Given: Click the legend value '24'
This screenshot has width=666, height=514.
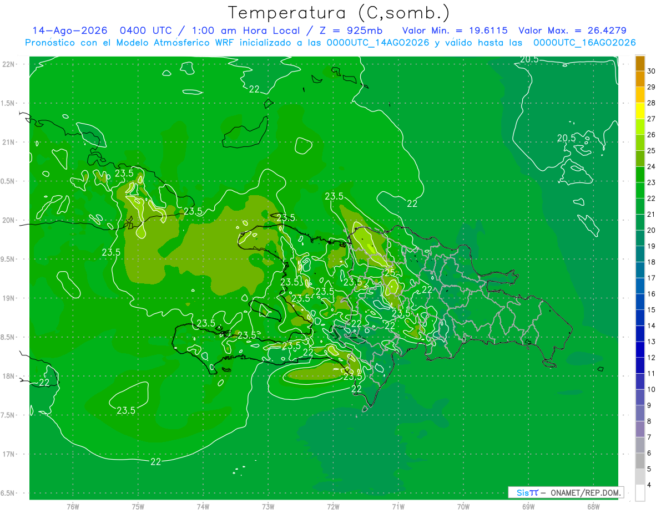Looking at the screenshot, I should pyautogui.click(x=652, y=166).
